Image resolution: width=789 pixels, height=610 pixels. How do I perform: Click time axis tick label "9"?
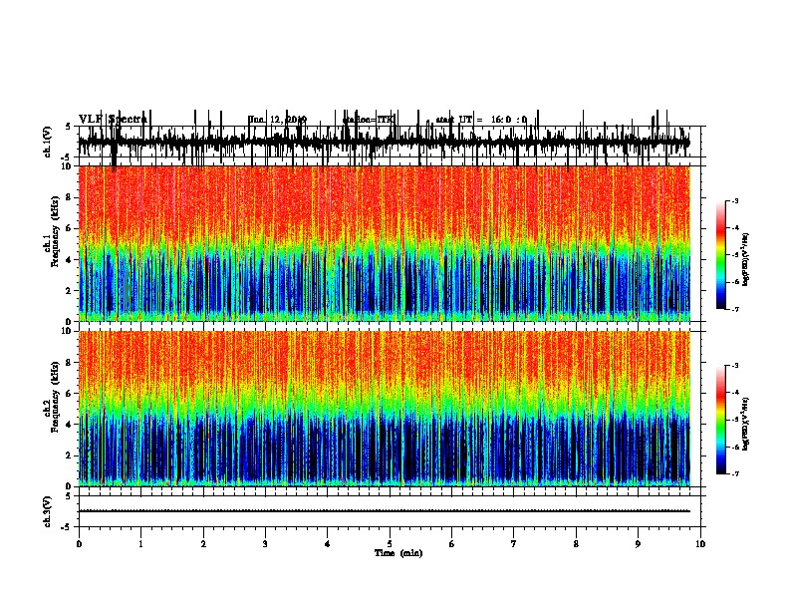coord(638,544)
